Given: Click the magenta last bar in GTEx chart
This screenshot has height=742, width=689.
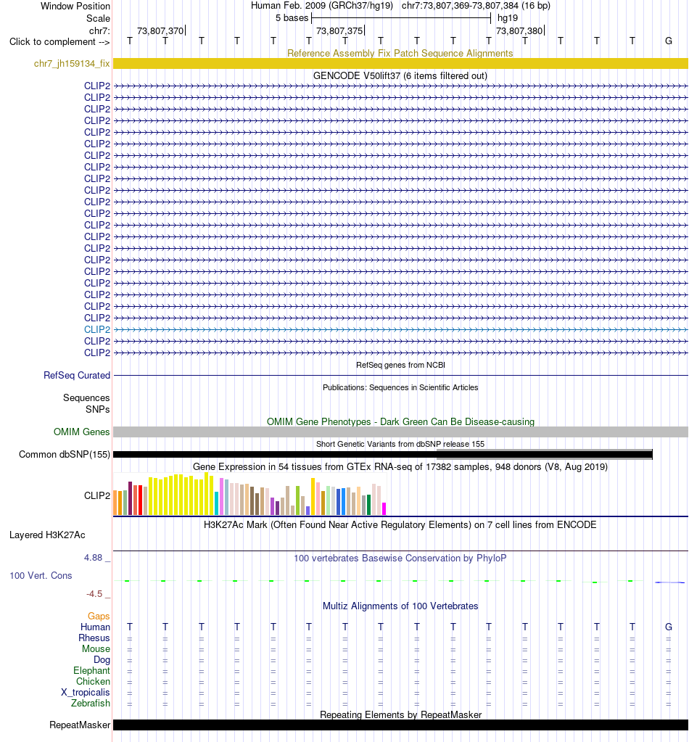Looking at the screenshot, I should [384, 508].
